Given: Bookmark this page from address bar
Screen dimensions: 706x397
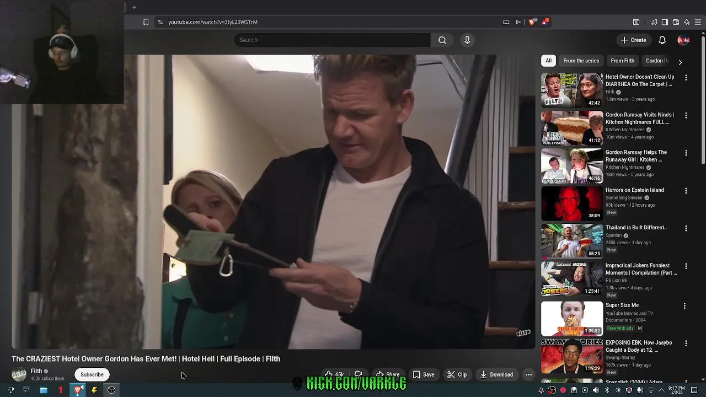Looking at the screenshot, I should pyautogui.click(x=146, y=22).
